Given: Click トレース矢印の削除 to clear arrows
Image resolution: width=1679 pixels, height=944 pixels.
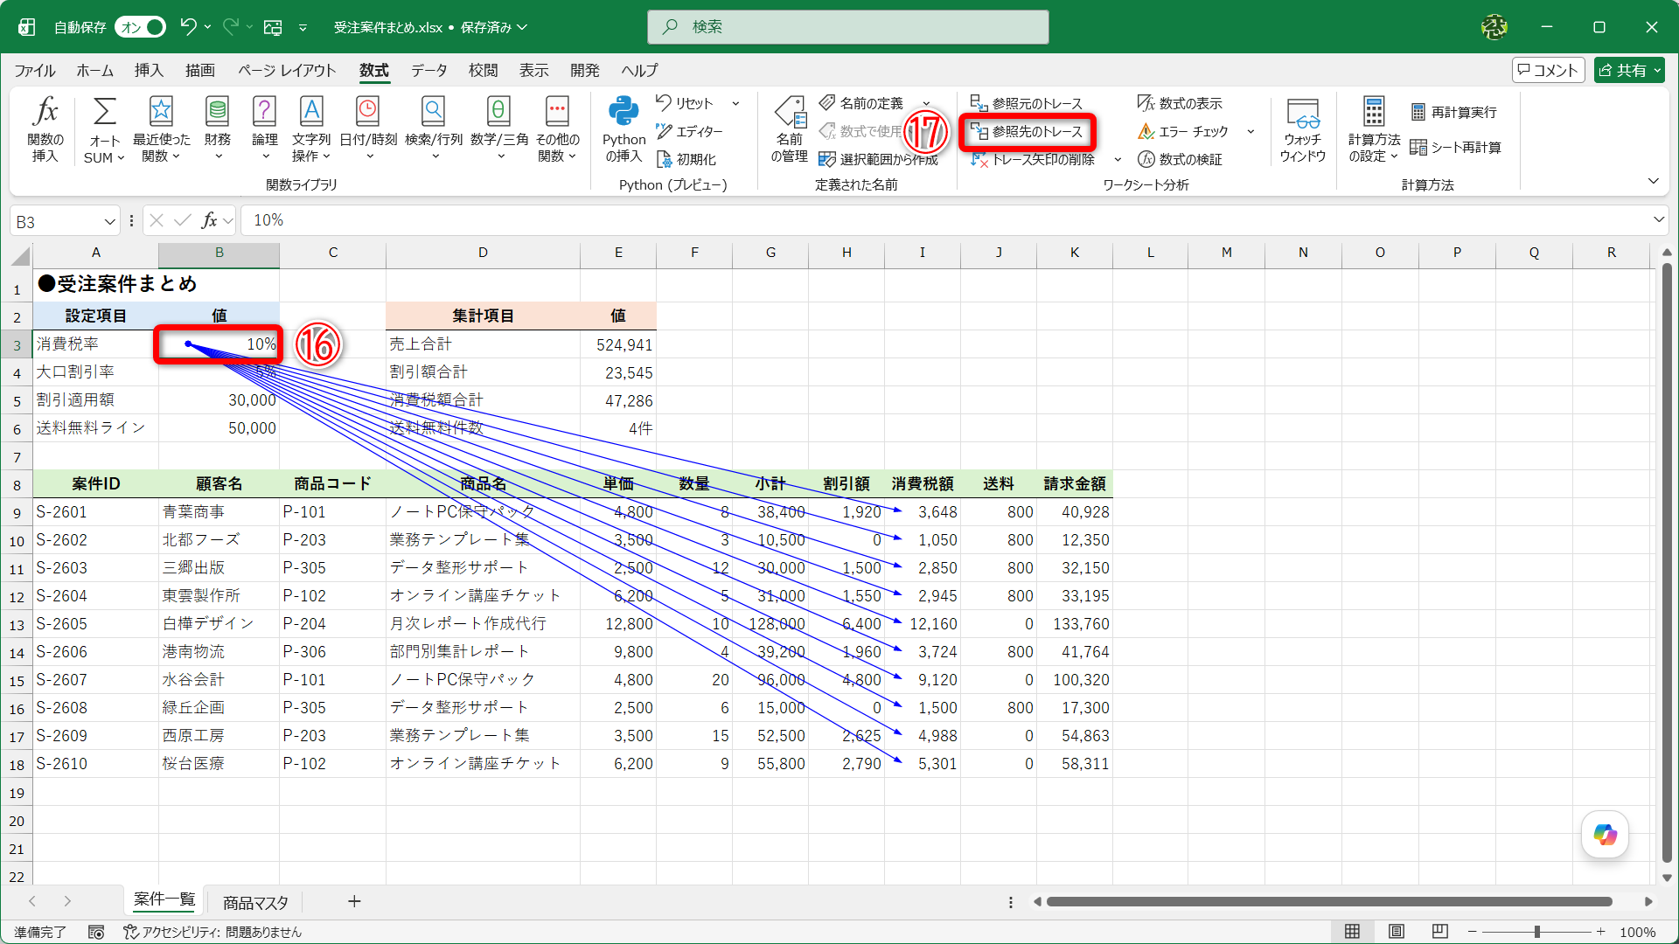Looking at the screenshot, I should coord(1033,159).
